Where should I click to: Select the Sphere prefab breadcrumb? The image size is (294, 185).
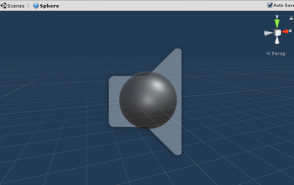(49, 6)
